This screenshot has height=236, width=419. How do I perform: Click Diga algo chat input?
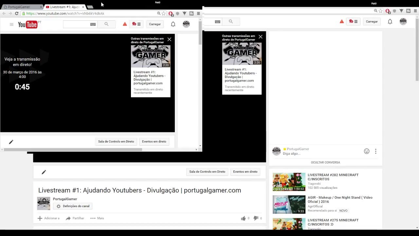click(x=291, y=154)
